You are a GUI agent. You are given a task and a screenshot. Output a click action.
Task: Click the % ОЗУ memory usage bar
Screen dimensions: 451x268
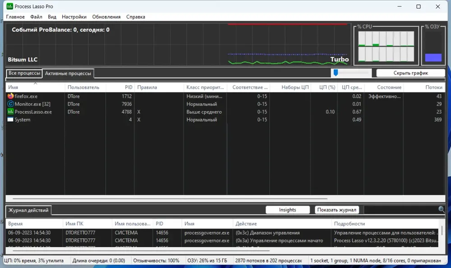coord(433,46)
